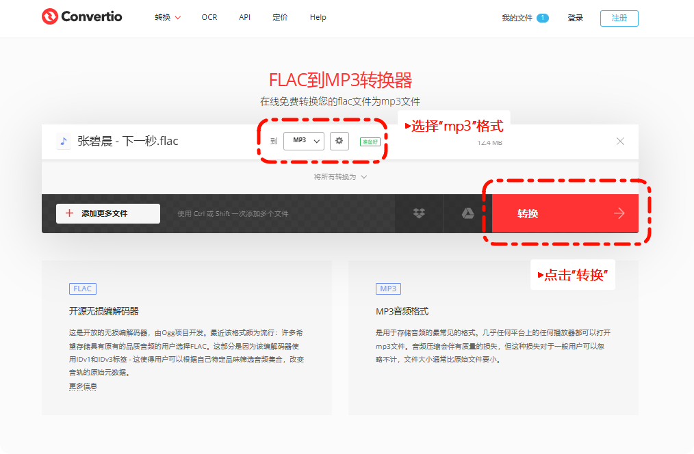
Task: Click the MP3 format tag
Action: coord(388,289)
